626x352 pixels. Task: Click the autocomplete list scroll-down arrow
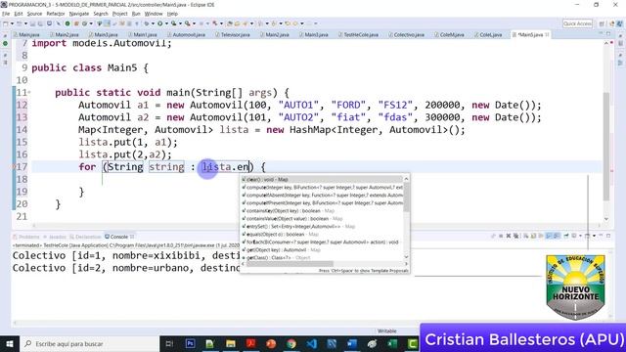[407, 257]
